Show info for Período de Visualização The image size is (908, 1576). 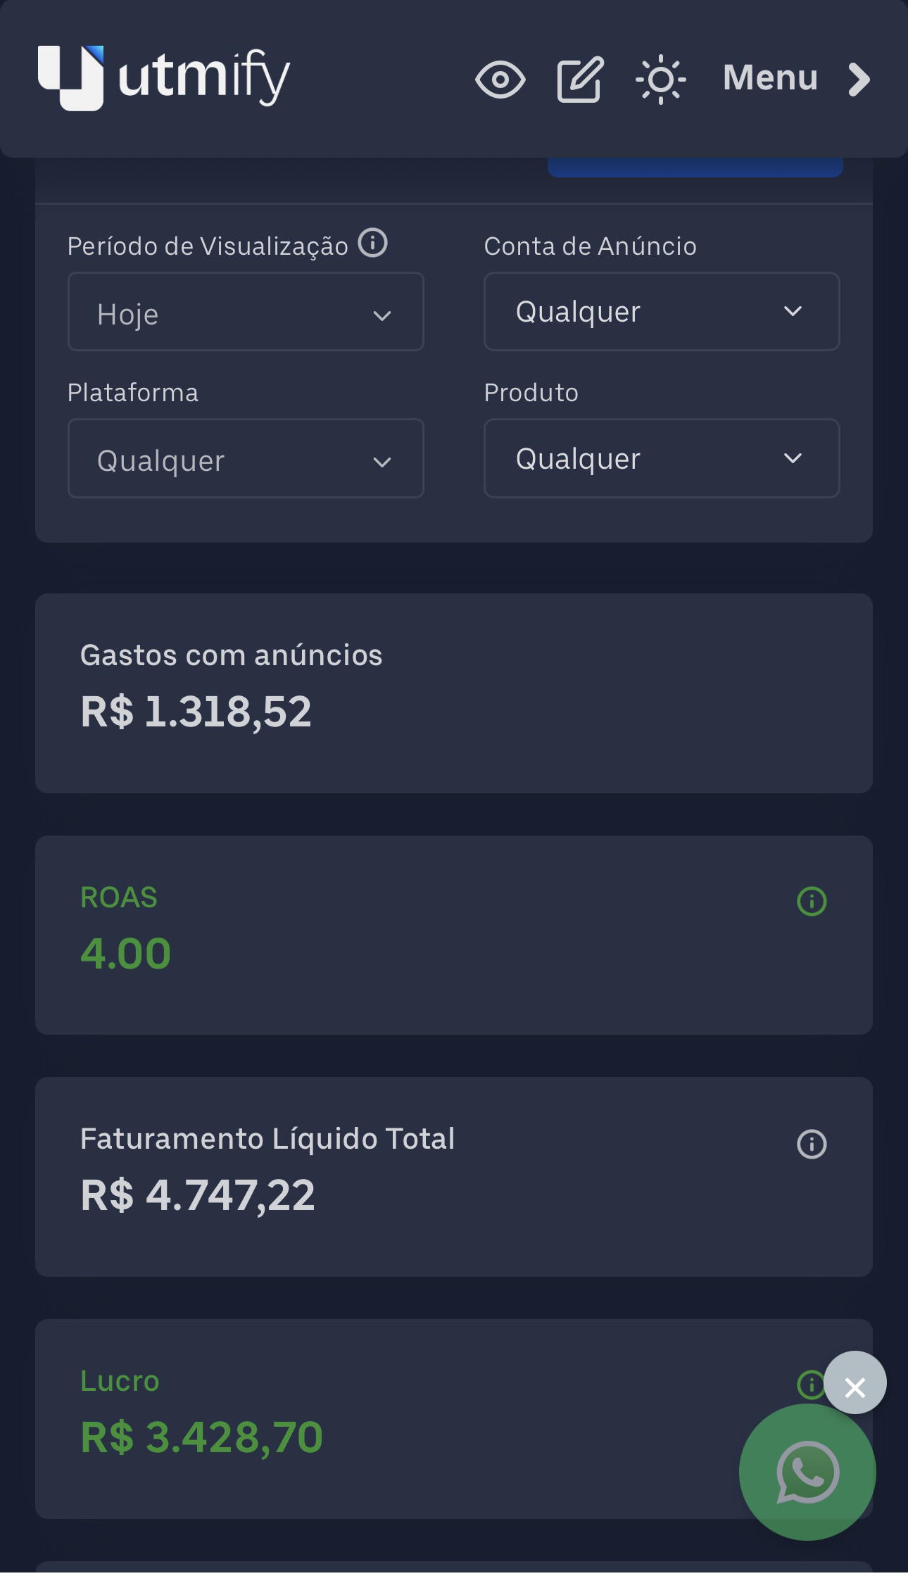(x=372, y=244)
